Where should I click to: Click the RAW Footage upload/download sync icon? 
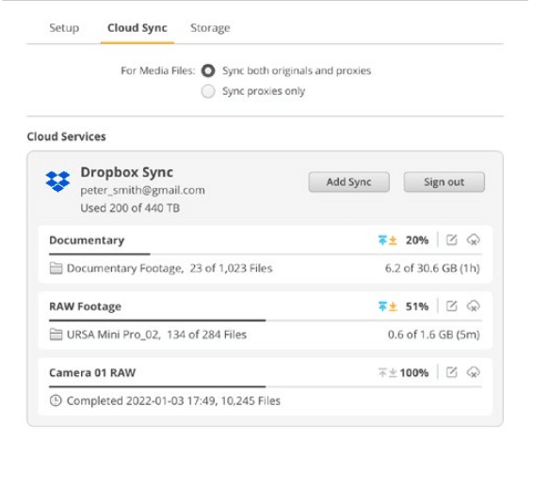(x=388, y=306)
